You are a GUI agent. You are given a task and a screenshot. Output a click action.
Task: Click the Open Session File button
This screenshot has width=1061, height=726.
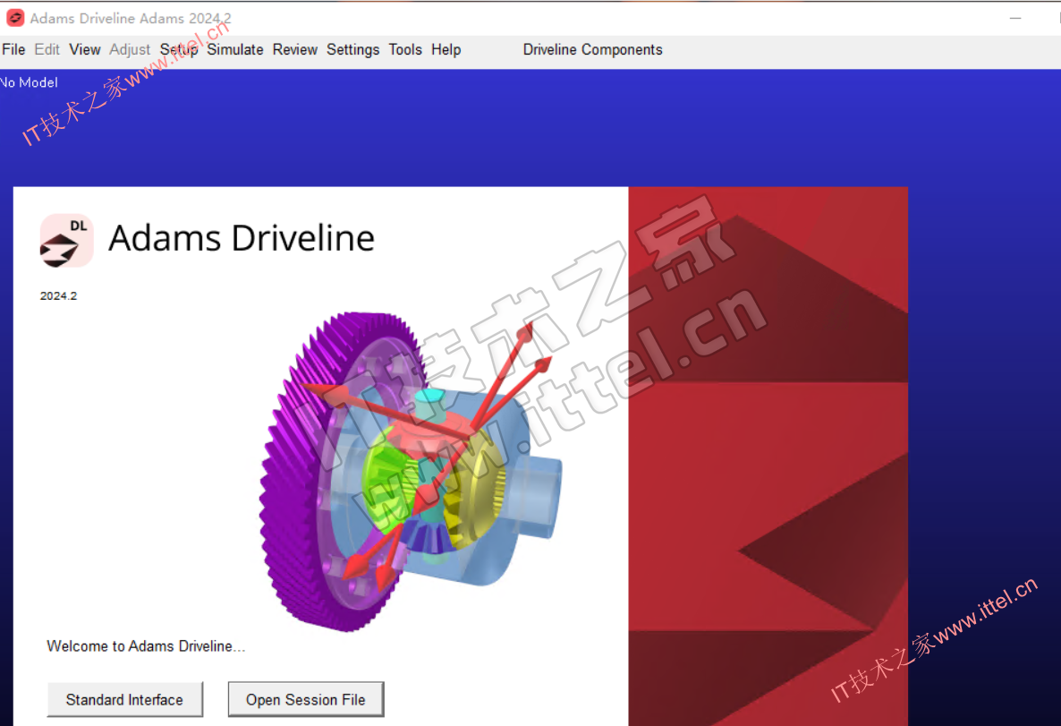(306, 700)
